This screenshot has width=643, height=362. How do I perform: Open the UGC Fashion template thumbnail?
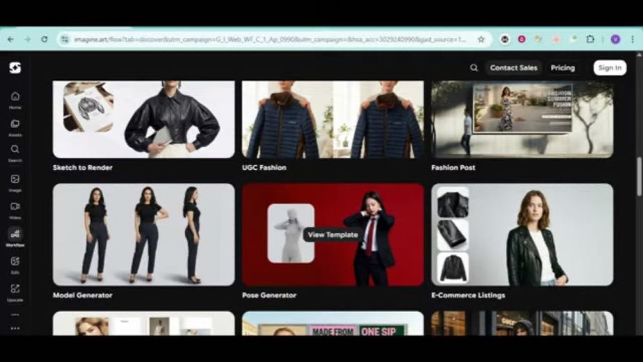pyautogui.click(x=333, y=119)
